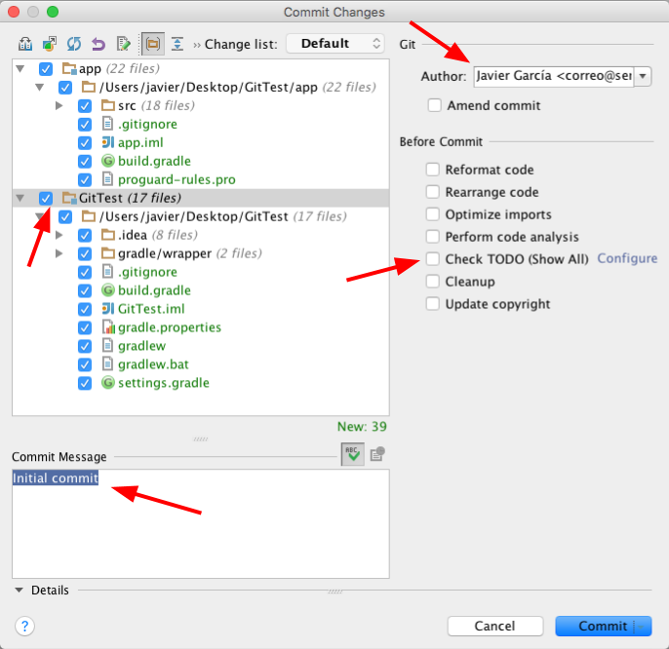
Task: Open commit message history icon
Action: coord(377,454)
